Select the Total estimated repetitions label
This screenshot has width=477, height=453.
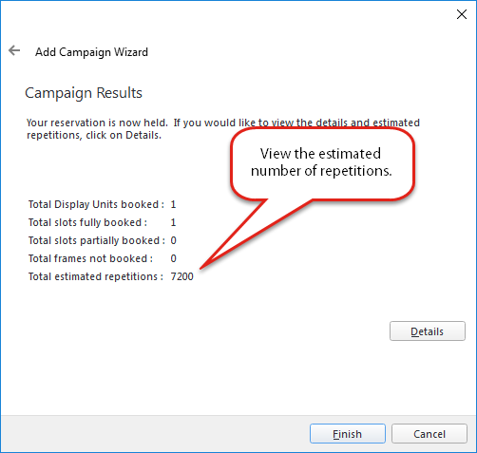[96, 276]
